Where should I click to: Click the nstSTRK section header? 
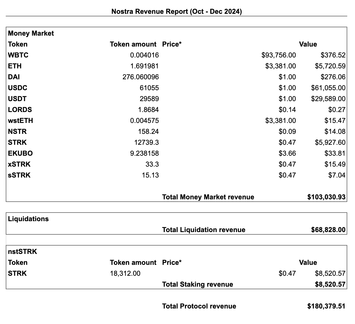22,252
